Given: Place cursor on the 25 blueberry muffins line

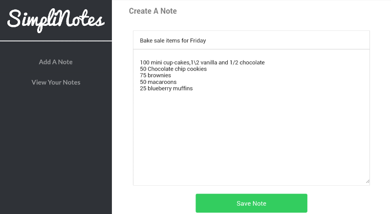Looking at the screenshot, I should 166,88.
